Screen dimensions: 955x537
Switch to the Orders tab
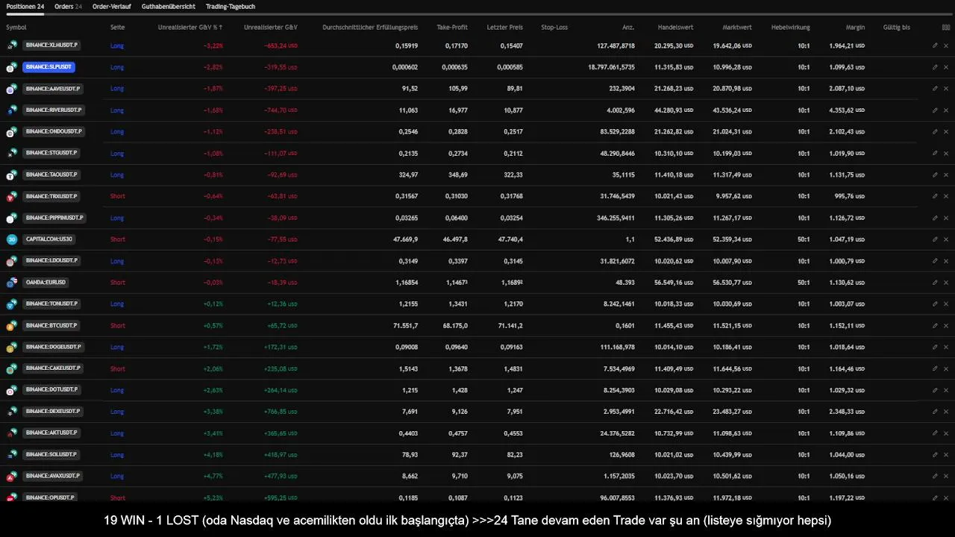pyautogui.click(x=68, y=7)
